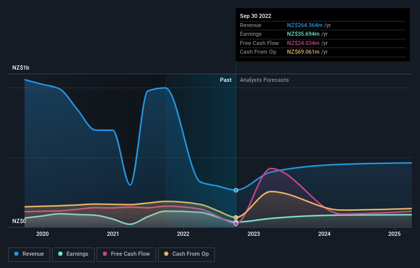This screenshot has width=420, height=268.
Task: Click the 2025 x-axis label
Action: pyautogui.click(x=394, y=234)
